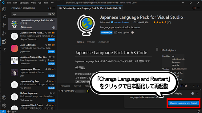Viewport: 202px width, 113px height.
Task: Click the globe extension icon in details page
Action: pos(86,25)
